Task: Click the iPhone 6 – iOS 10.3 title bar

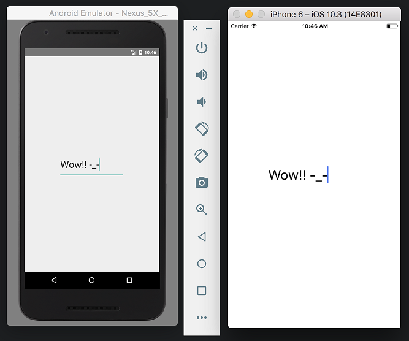Action: click(315, 14)
